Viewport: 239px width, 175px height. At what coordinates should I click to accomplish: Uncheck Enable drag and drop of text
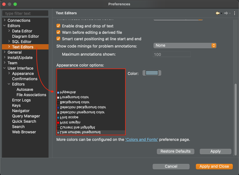click(x=58, y=26)
